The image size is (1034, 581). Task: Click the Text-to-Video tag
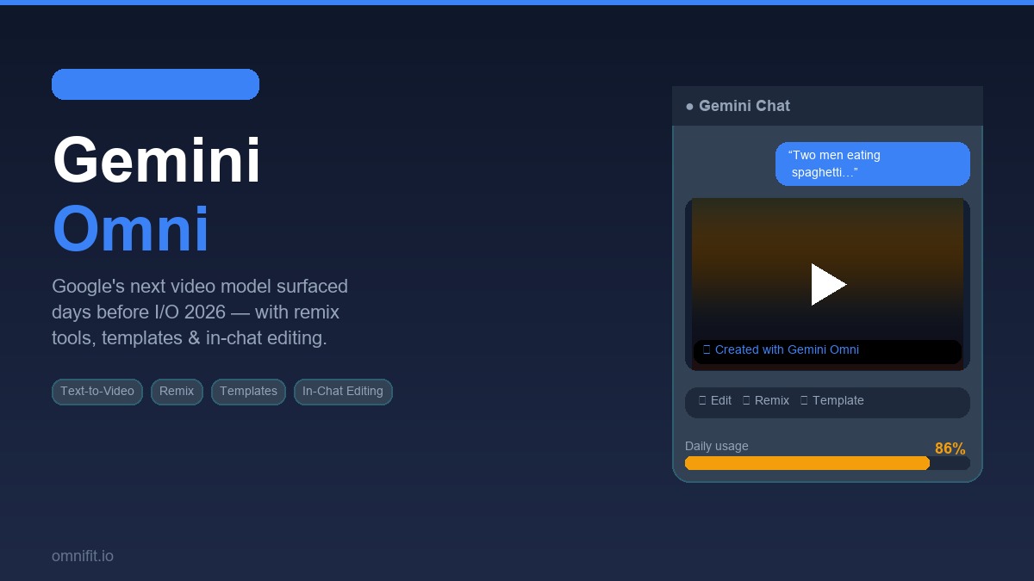[97, 392]
